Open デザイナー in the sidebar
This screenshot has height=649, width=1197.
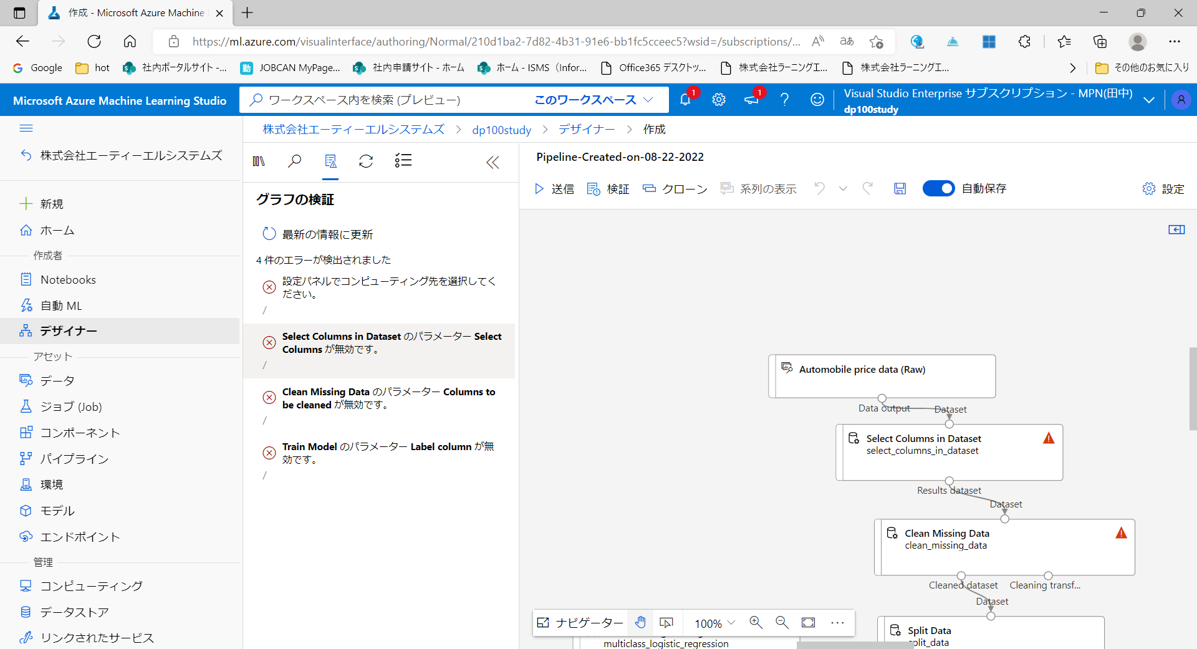pos(120,331)
